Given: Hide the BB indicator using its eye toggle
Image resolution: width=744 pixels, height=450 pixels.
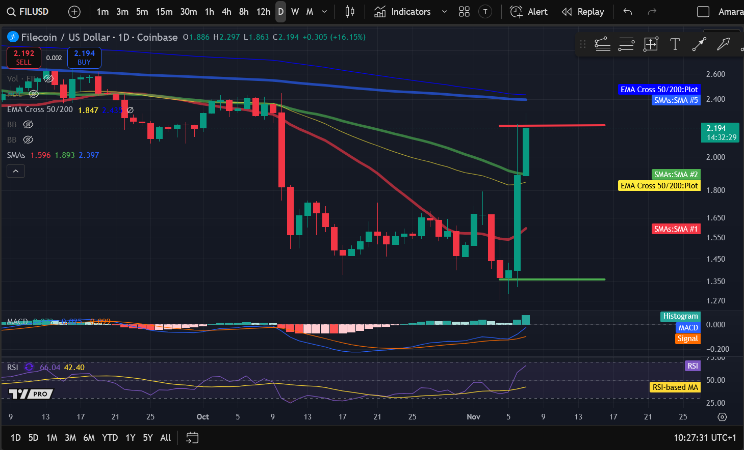Looking at the screenshot, I should [x=28, y=124].
